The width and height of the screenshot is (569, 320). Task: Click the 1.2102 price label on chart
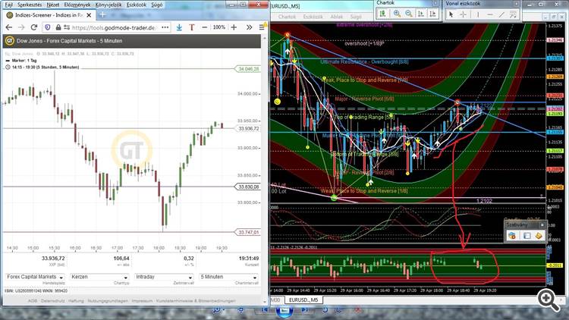click(484, 201)
